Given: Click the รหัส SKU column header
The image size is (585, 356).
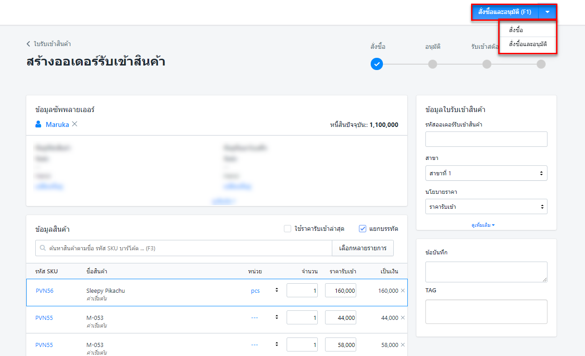Looking at the screenshot, I should point(47,272).
